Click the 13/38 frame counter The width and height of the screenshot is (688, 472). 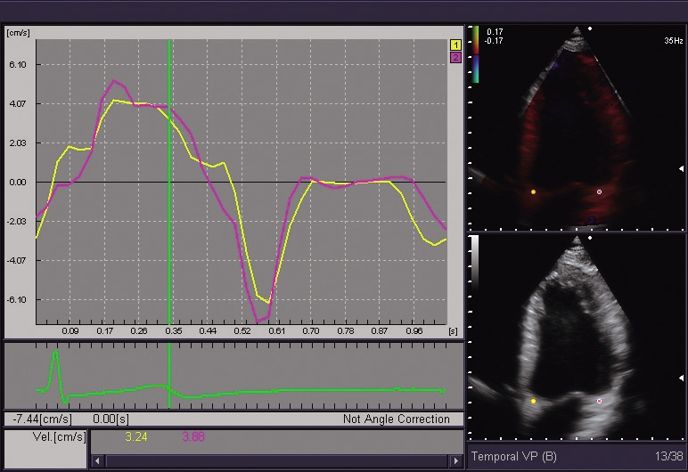coord(668,456)
